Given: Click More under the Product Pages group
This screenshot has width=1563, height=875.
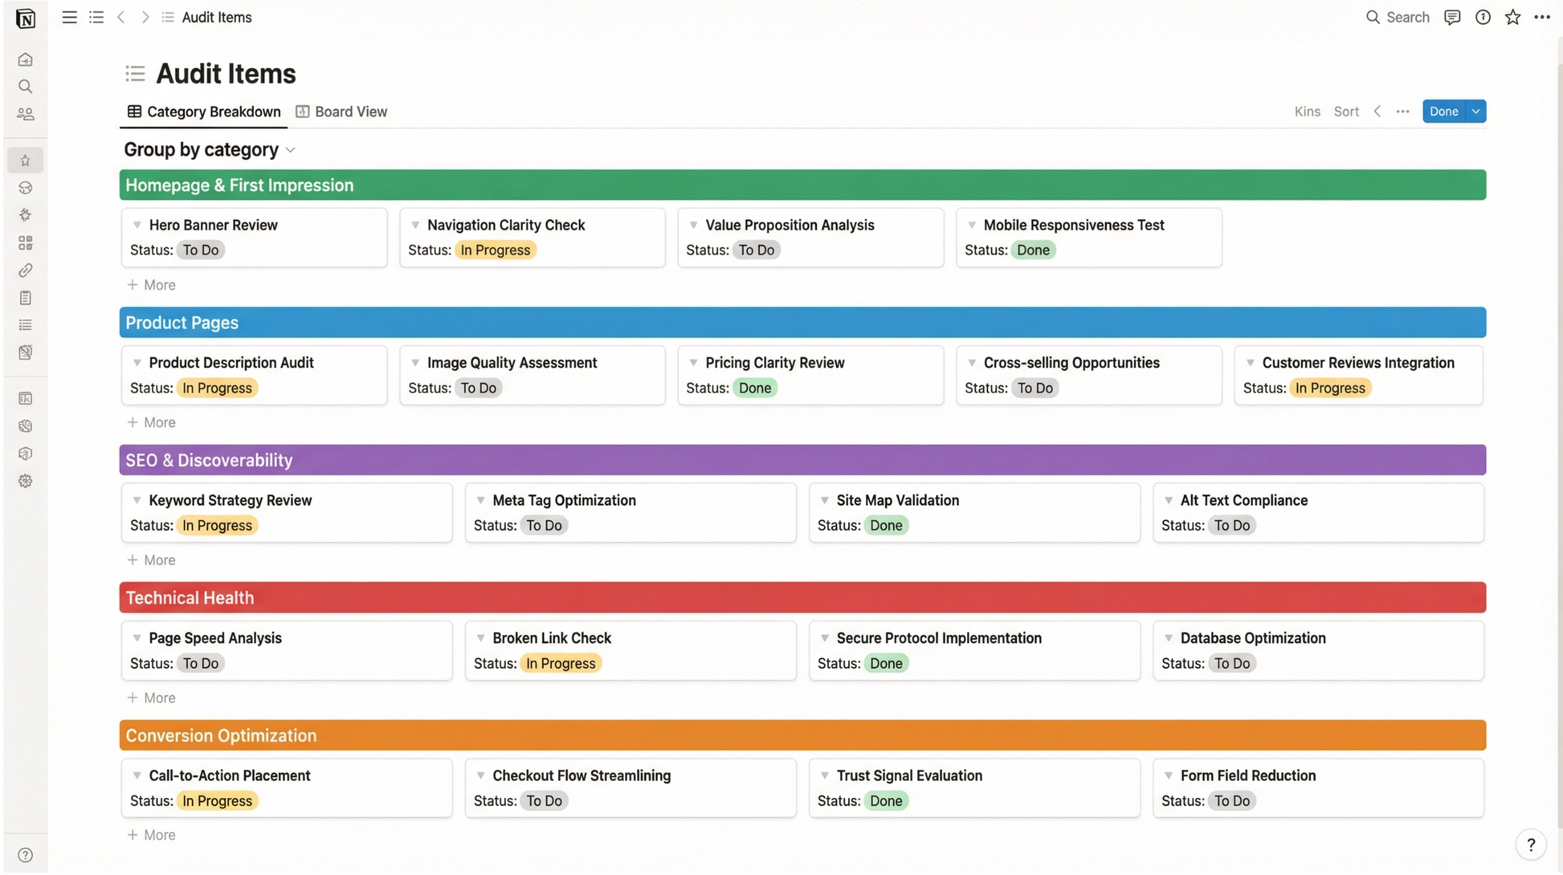Looking at the screenshot, I should 151,422.
